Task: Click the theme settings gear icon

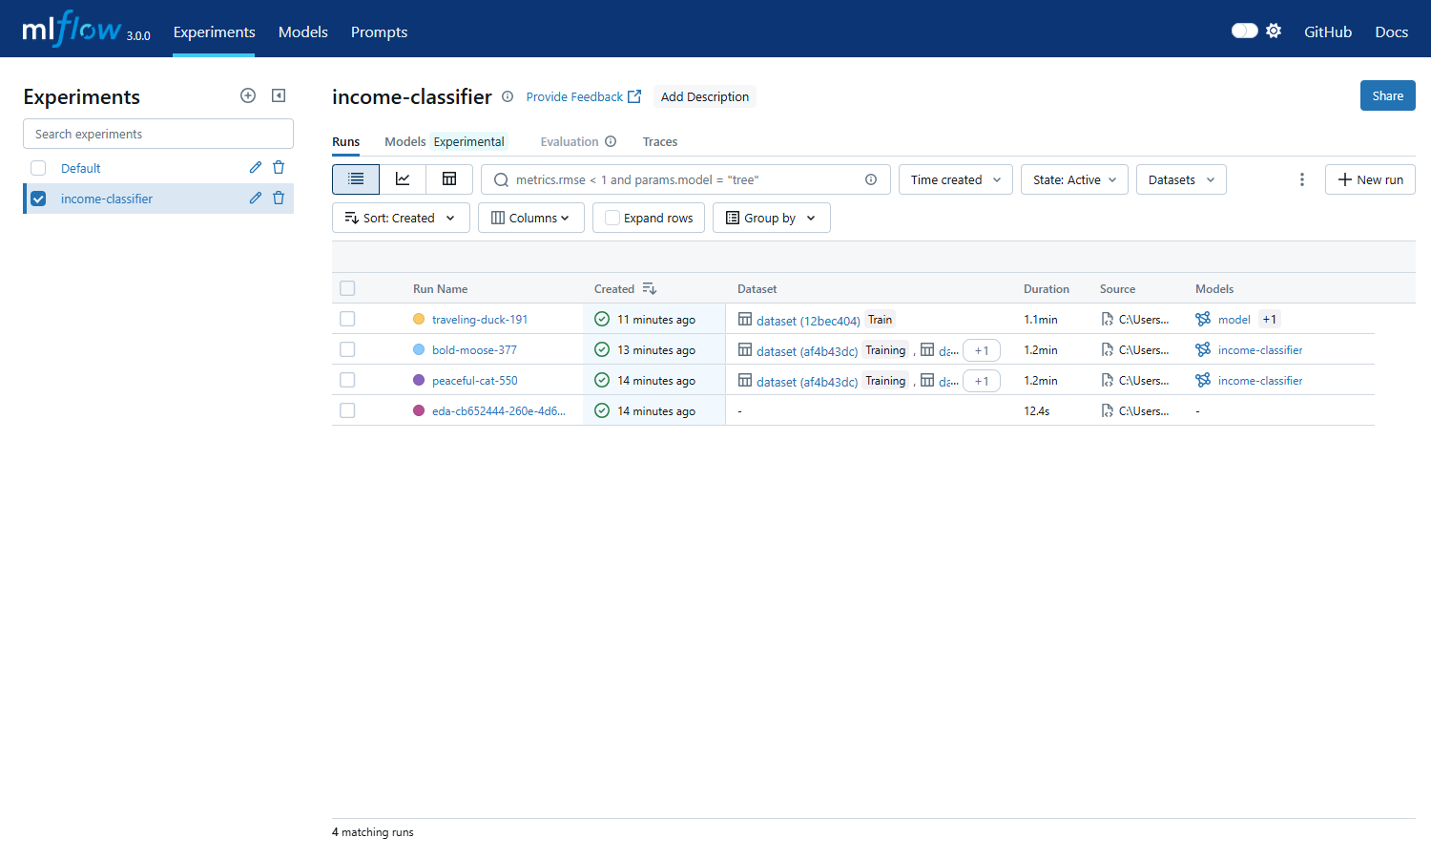Action: [x=1274, y=31]
